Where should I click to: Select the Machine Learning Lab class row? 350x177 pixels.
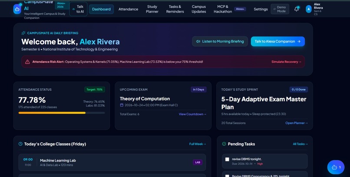[x=112, y=162]
